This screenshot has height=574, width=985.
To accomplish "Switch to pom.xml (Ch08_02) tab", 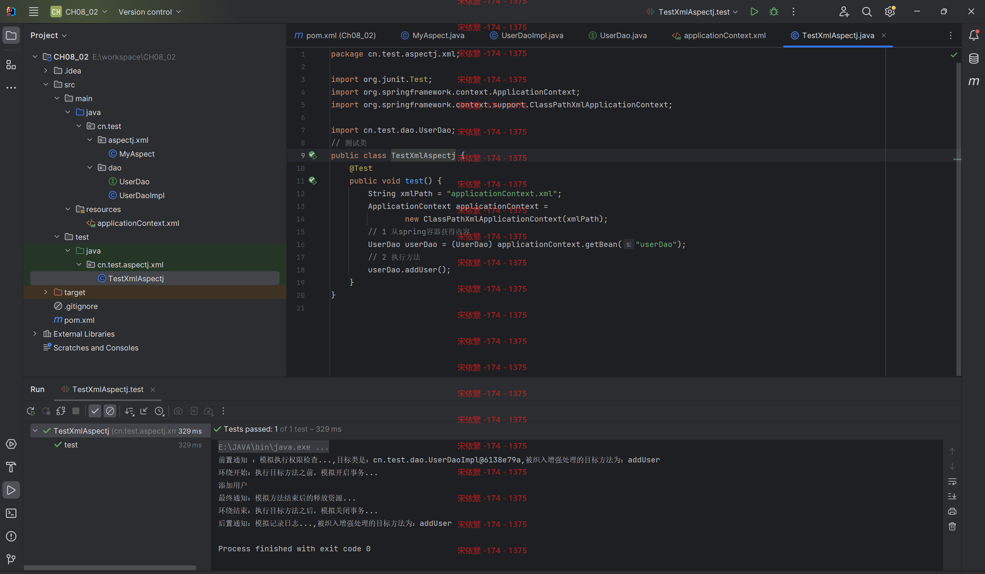I will 335,35.
